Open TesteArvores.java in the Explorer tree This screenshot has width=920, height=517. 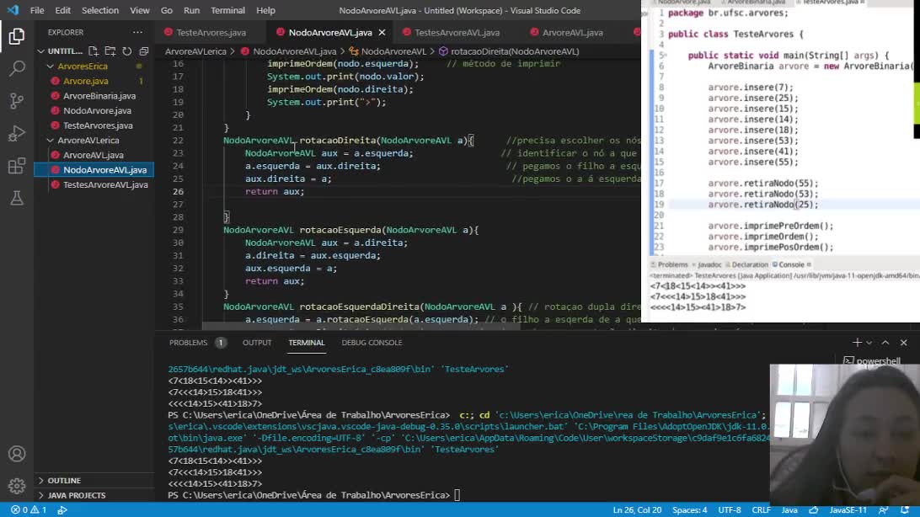coord(98,125)
